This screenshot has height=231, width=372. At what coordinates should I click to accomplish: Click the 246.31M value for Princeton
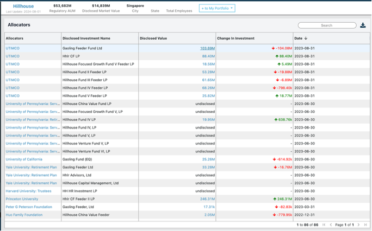pyautogui.click(x=207, y=199)
